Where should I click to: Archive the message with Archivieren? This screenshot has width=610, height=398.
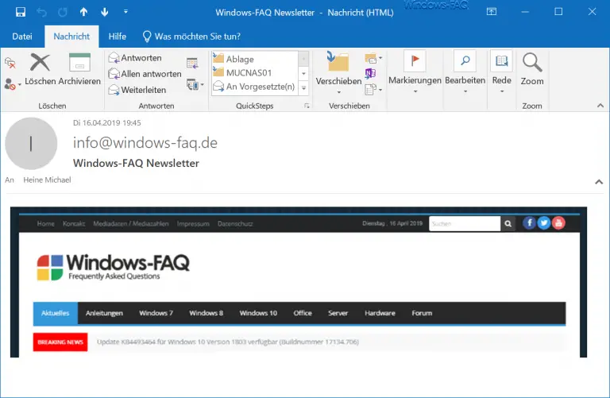[79, 68]
